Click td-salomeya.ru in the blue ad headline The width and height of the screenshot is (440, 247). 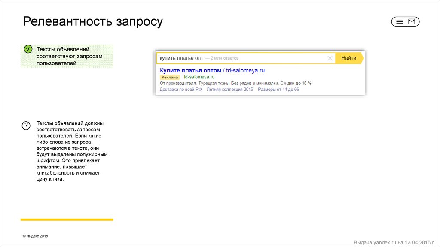(245, 70)
